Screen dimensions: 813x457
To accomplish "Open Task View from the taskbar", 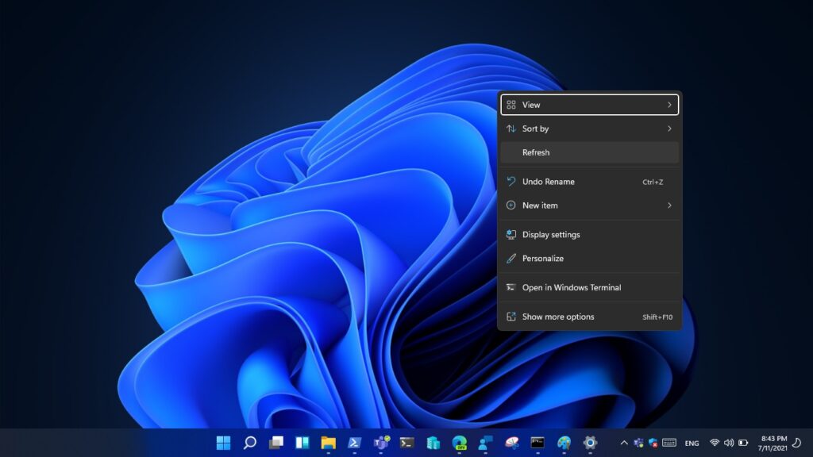I will click(x=275, y=443).
